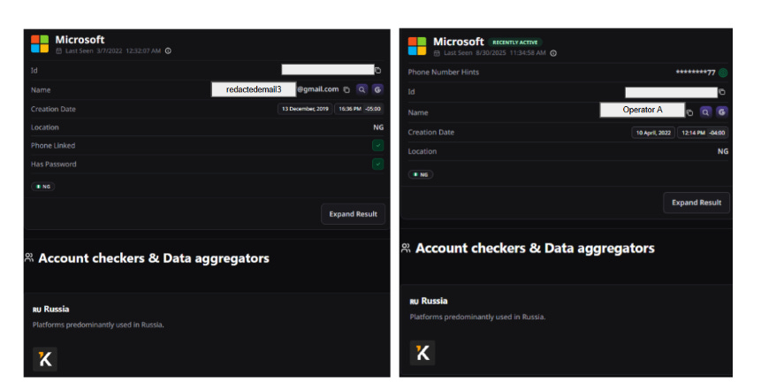Click the @gmail.com text

click(x=318, y=89)
